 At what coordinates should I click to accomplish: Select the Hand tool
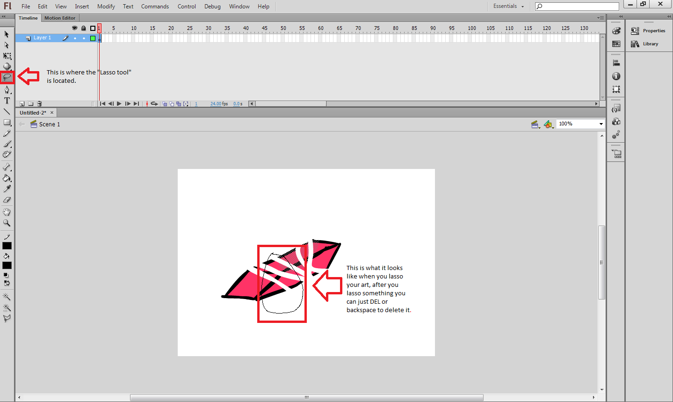pos(7,212)
